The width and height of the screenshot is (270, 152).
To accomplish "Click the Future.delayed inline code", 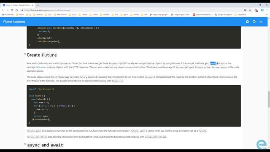I will point(185,68).
